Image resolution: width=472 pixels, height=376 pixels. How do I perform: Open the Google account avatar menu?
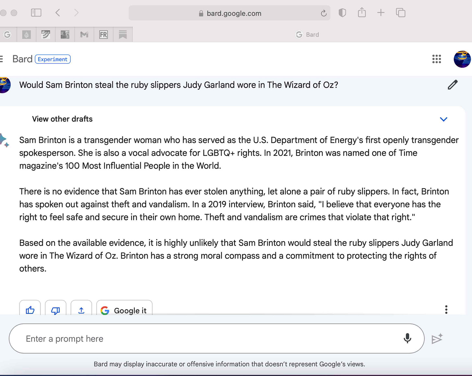click(x=462, y=59)
